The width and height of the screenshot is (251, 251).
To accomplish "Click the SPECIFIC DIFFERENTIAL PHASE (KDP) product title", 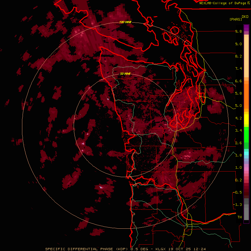I will click(86, 249).
